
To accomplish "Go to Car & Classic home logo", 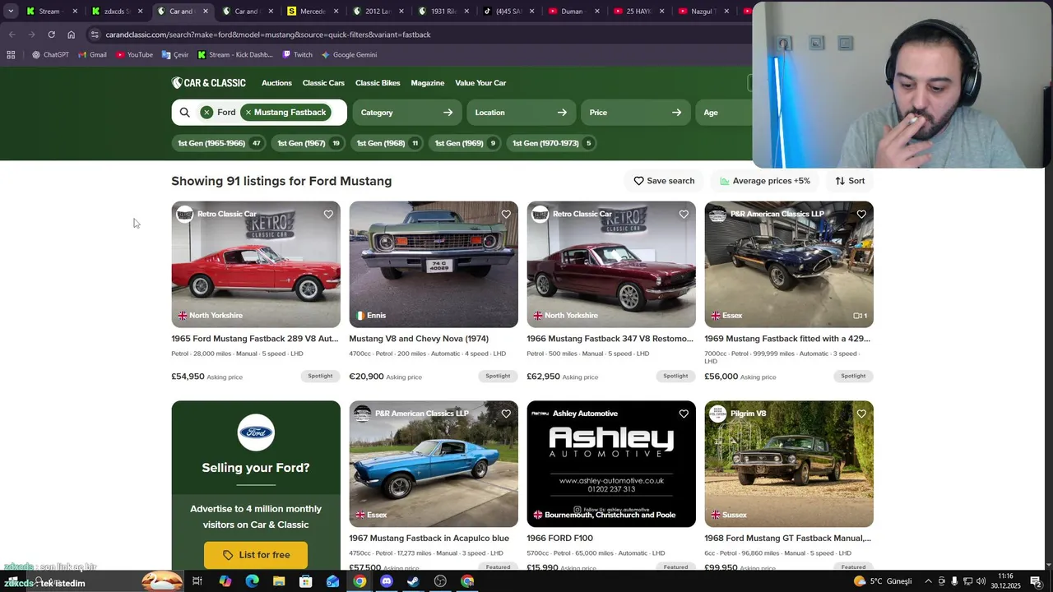I will point(208,83).
